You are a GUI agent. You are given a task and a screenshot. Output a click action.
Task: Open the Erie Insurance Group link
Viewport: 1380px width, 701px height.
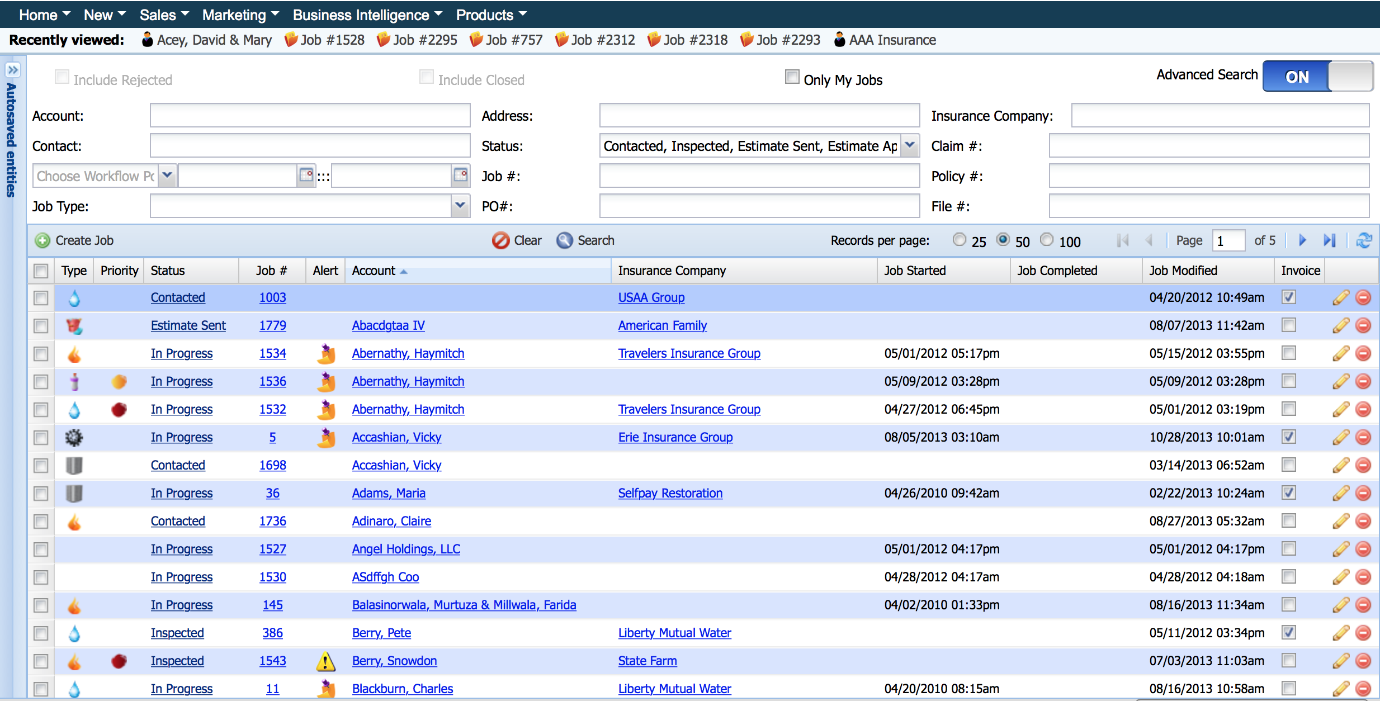[675, 437]
